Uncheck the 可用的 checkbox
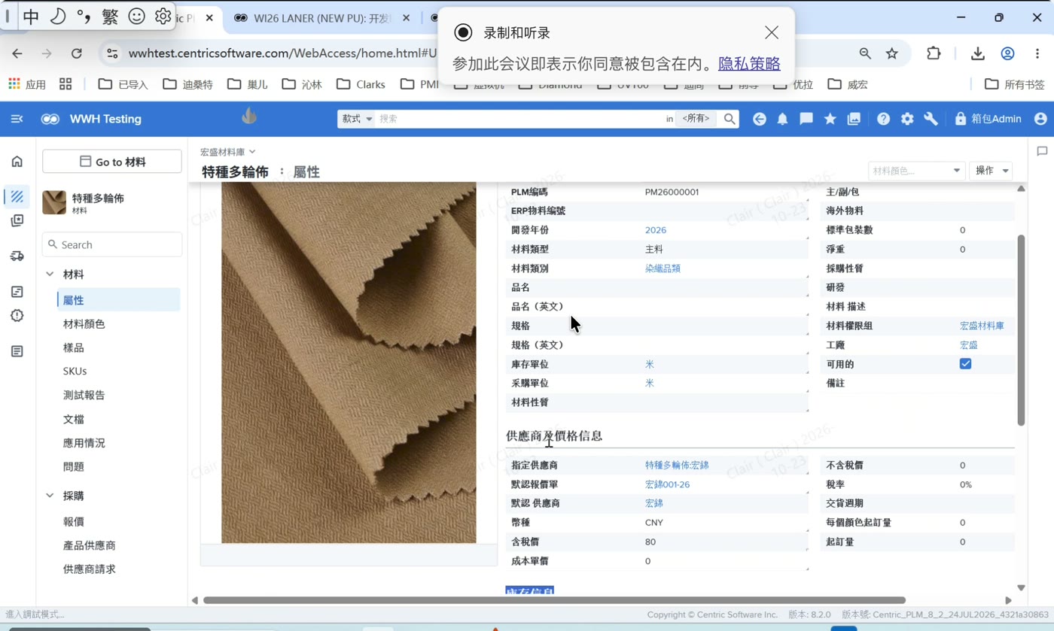 click(965, 364)
